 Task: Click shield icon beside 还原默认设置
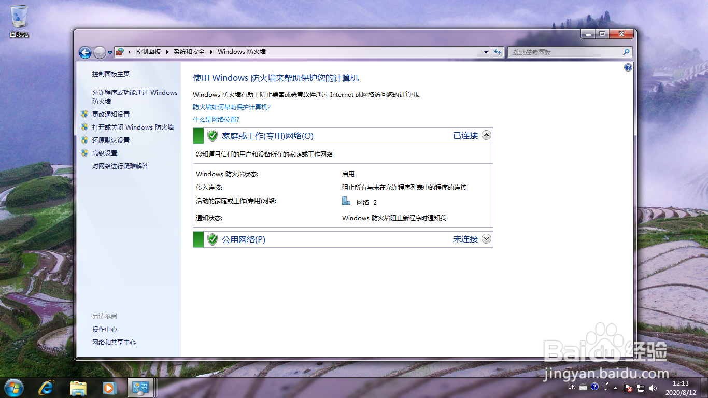click(x=84, y=139)
